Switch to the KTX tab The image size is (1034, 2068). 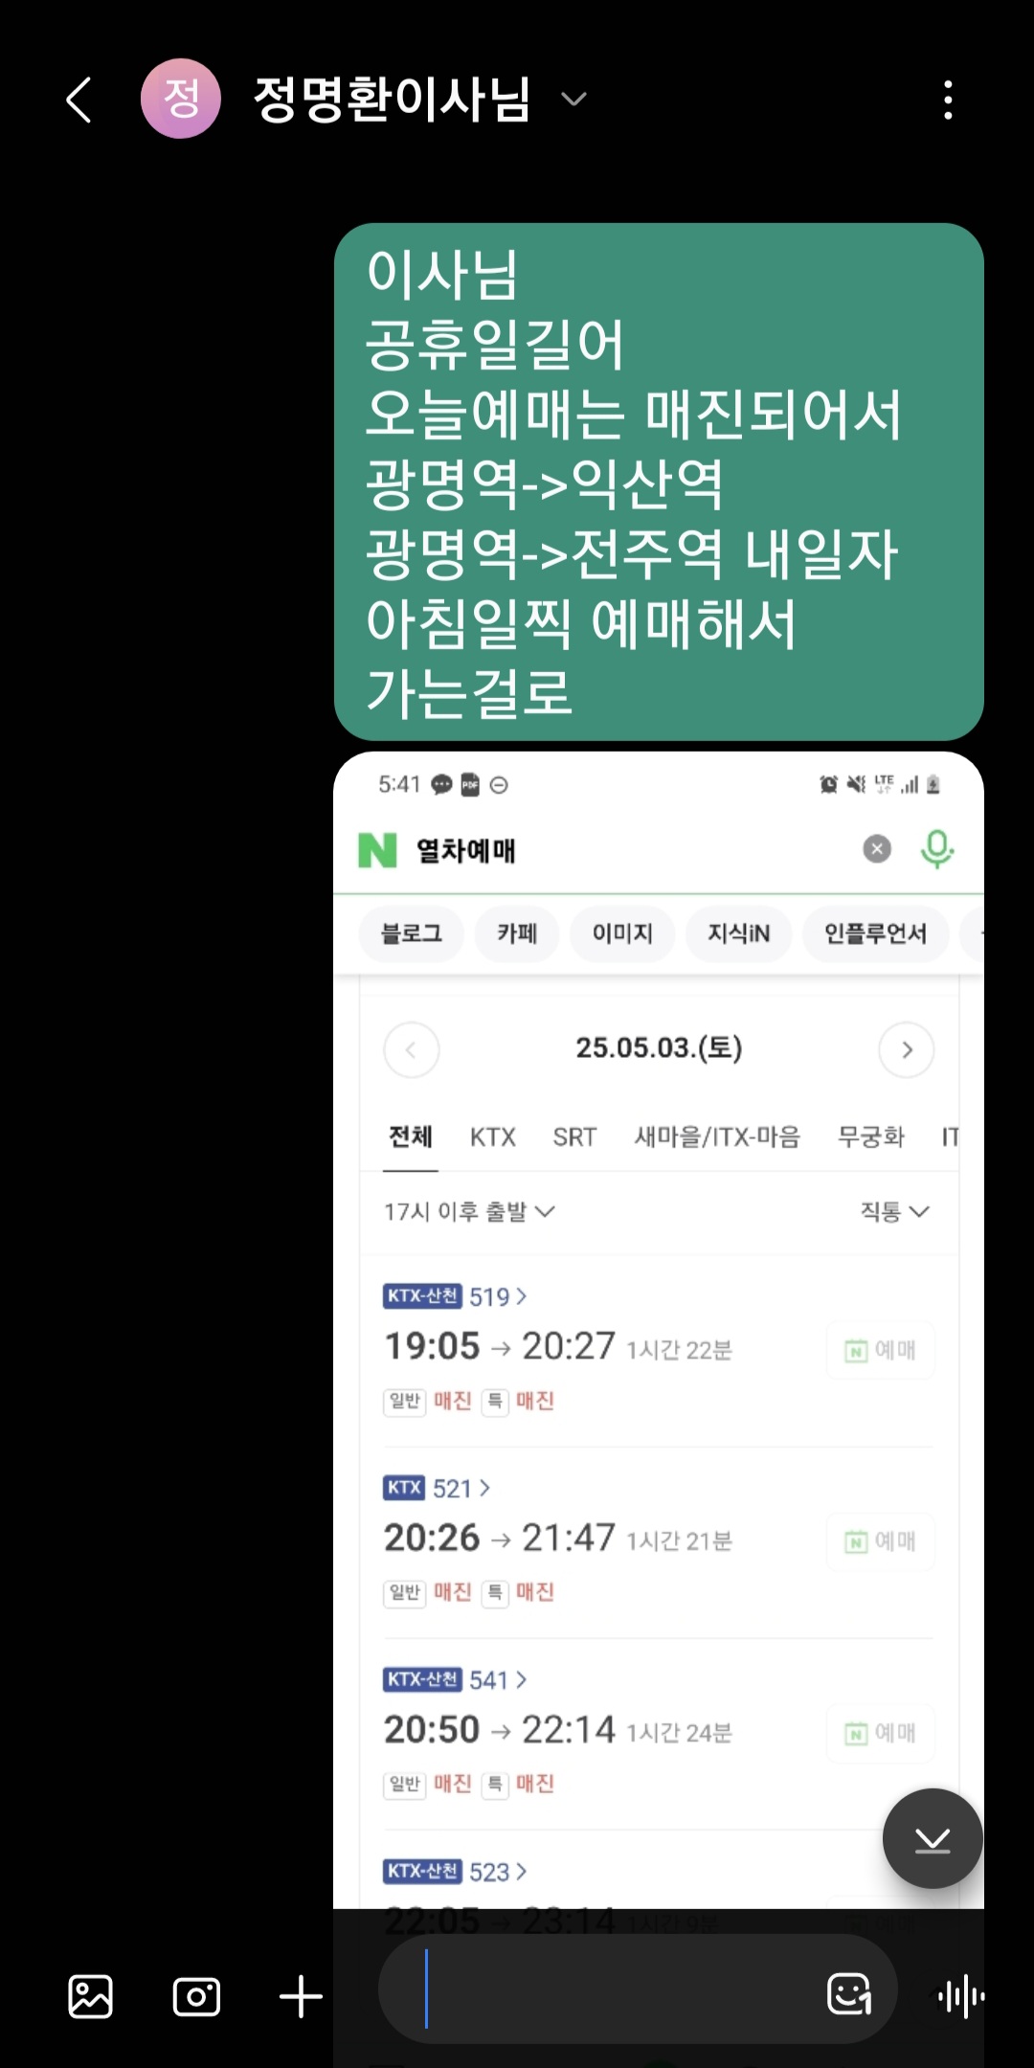(x=492, y=1136)
